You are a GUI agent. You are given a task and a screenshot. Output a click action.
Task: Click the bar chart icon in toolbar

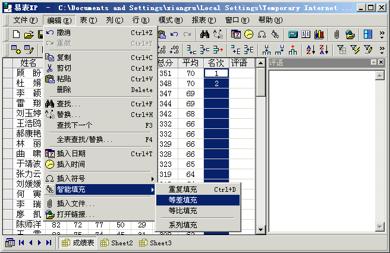pos(319,34)
